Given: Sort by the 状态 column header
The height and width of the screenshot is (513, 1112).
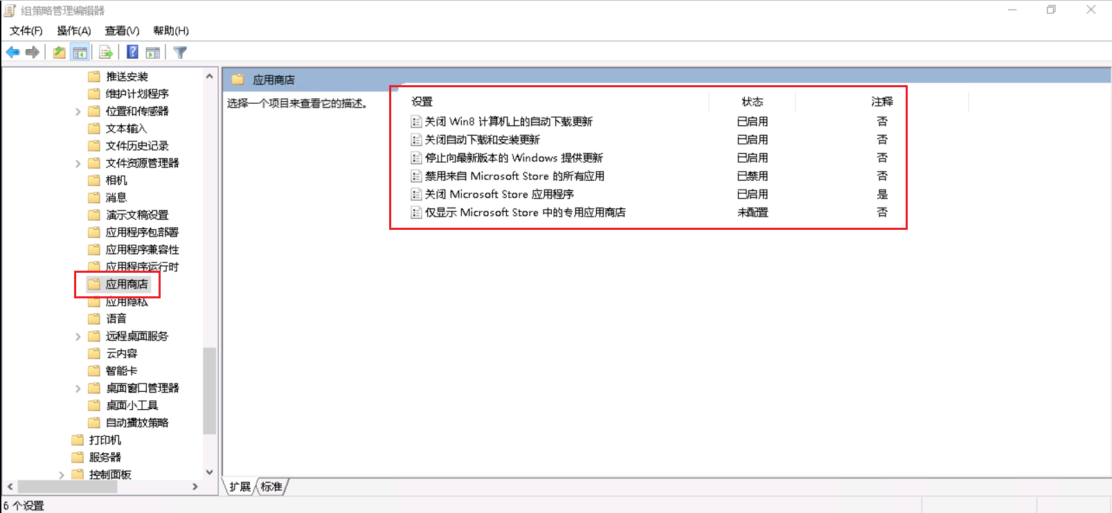Looking at the screenshot, I should 753,102.
